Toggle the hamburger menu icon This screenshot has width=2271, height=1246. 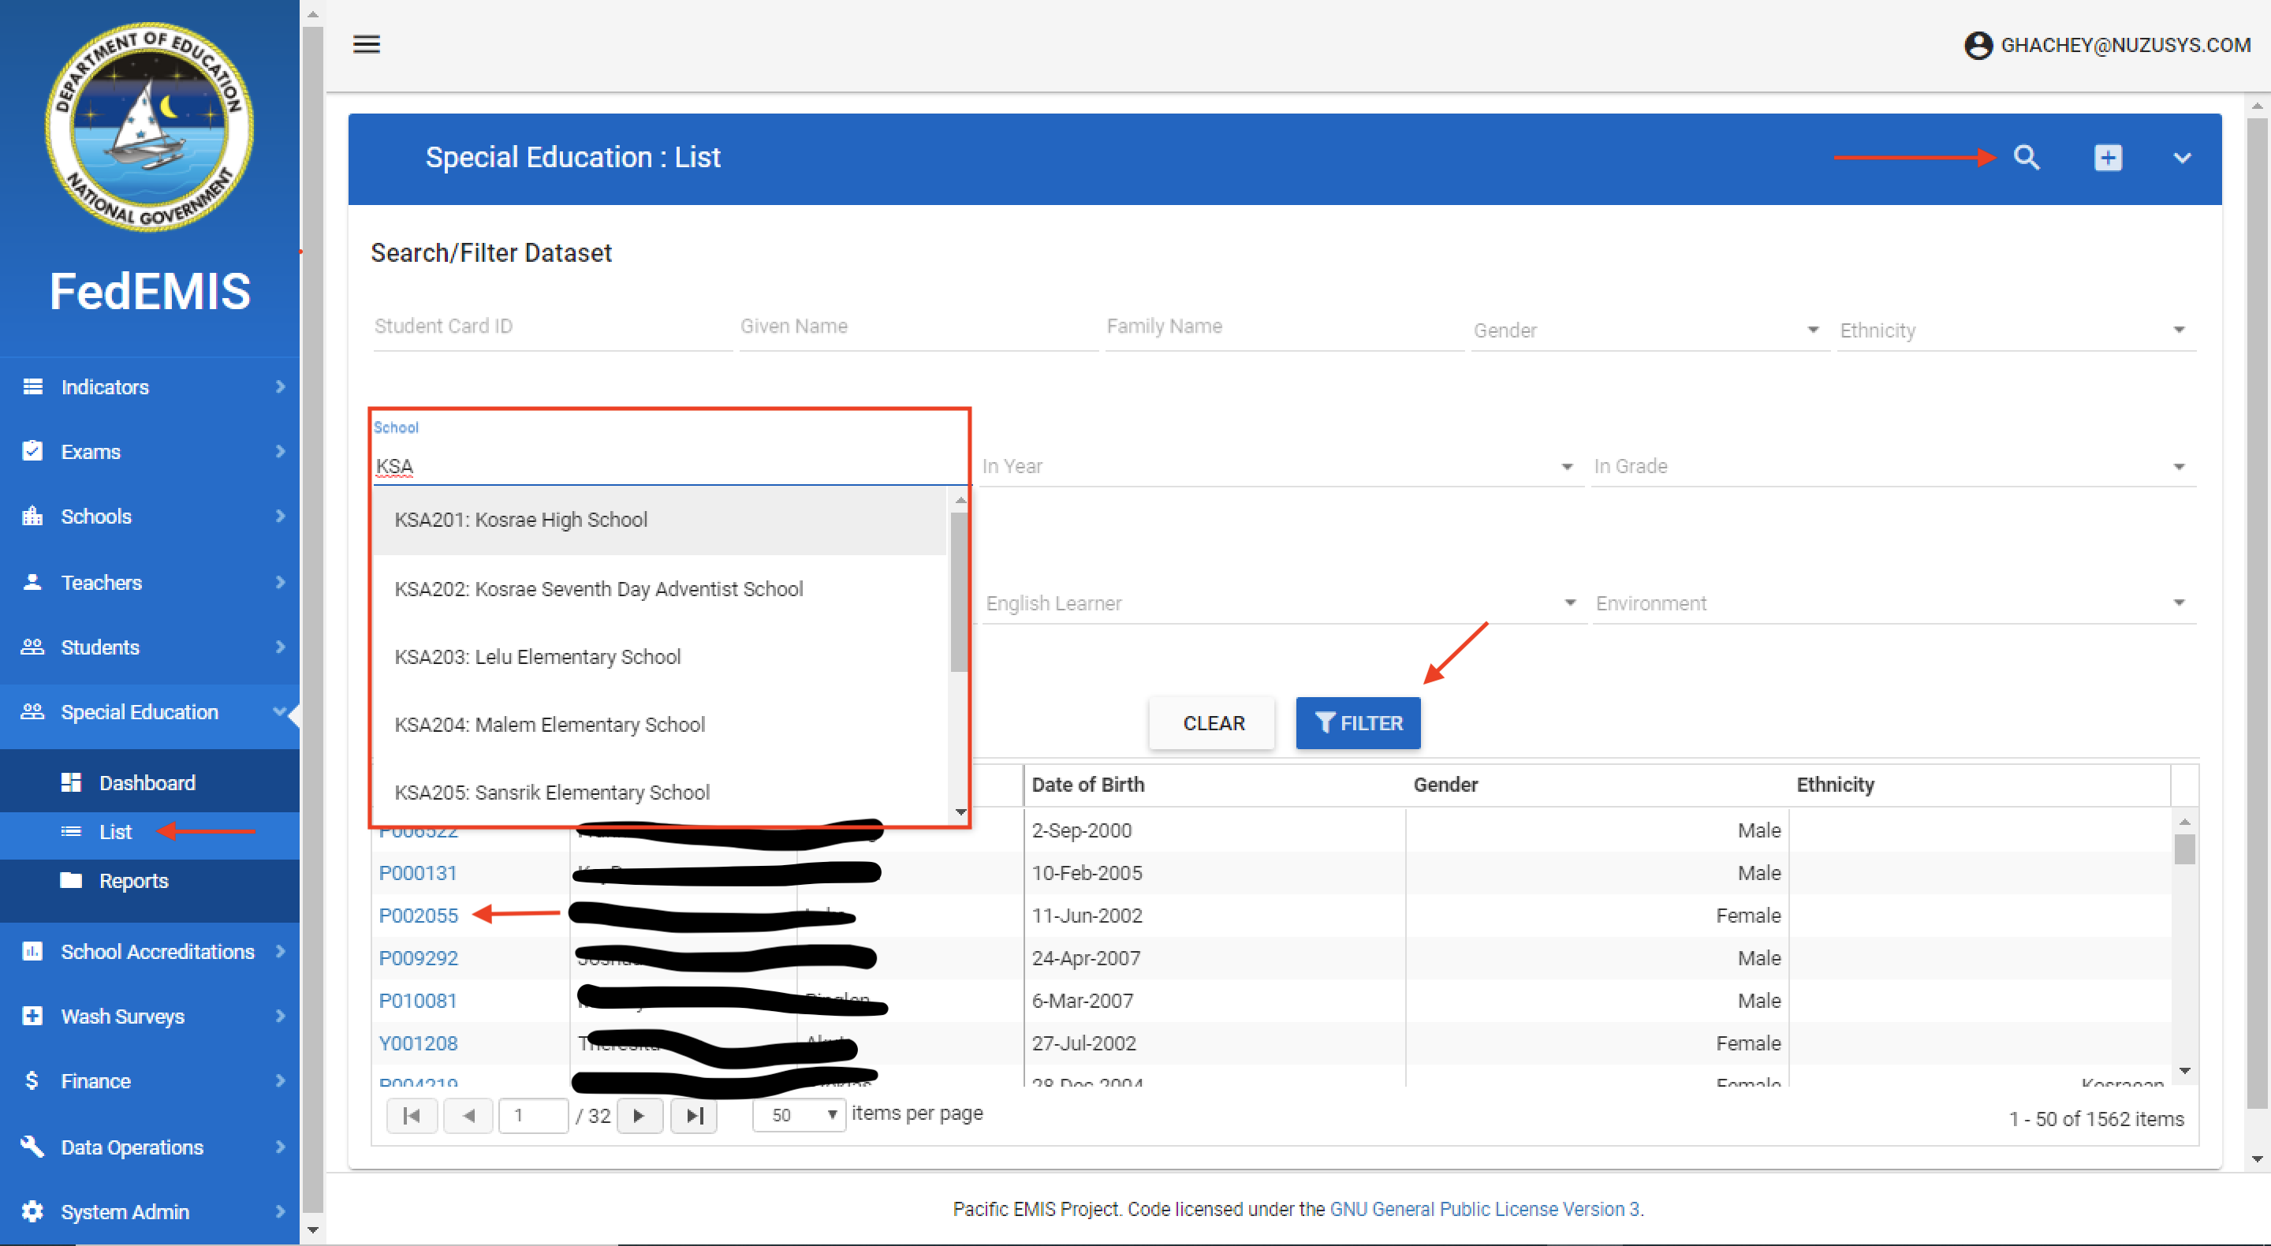click(367, 44)
